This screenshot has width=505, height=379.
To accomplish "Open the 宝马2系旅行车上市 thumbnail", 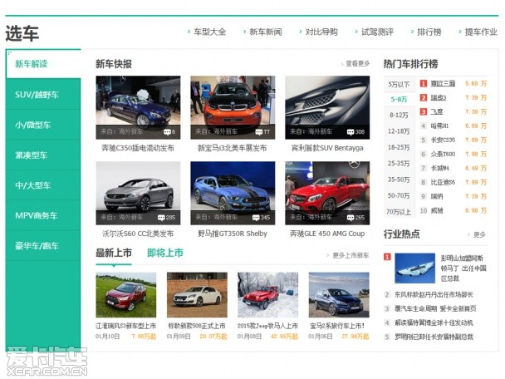I will tap(339, 295).
